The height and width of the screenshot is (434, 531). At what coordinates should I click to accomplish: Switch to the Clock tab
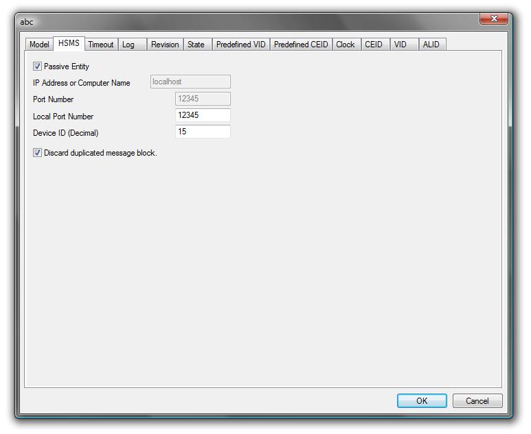click(x=346, y=45)
